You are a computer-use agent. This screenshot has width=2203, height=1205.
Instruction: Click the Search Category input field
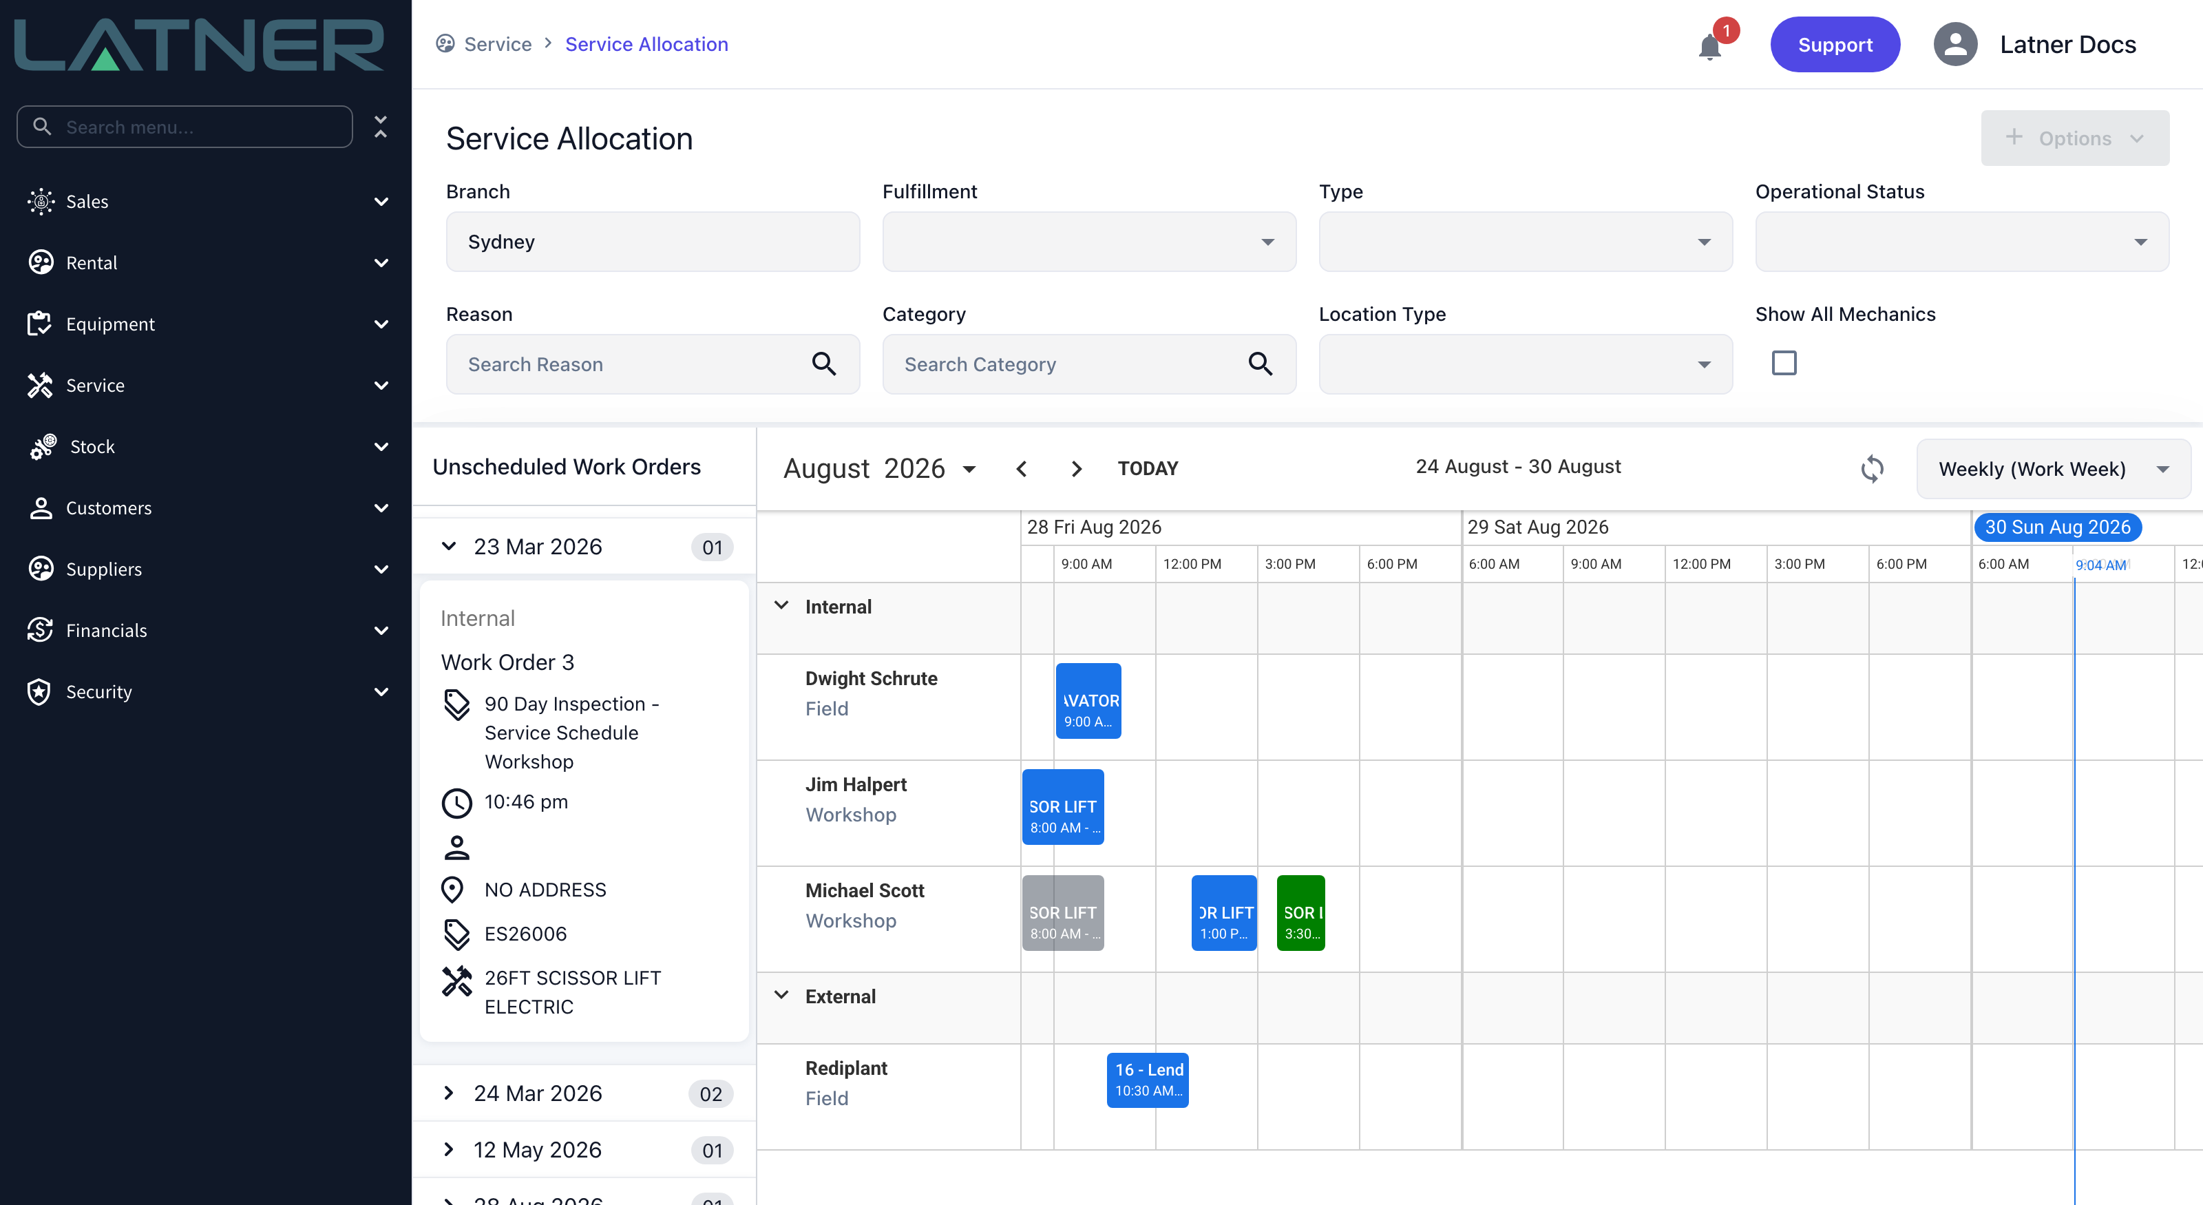(1088, 364)
